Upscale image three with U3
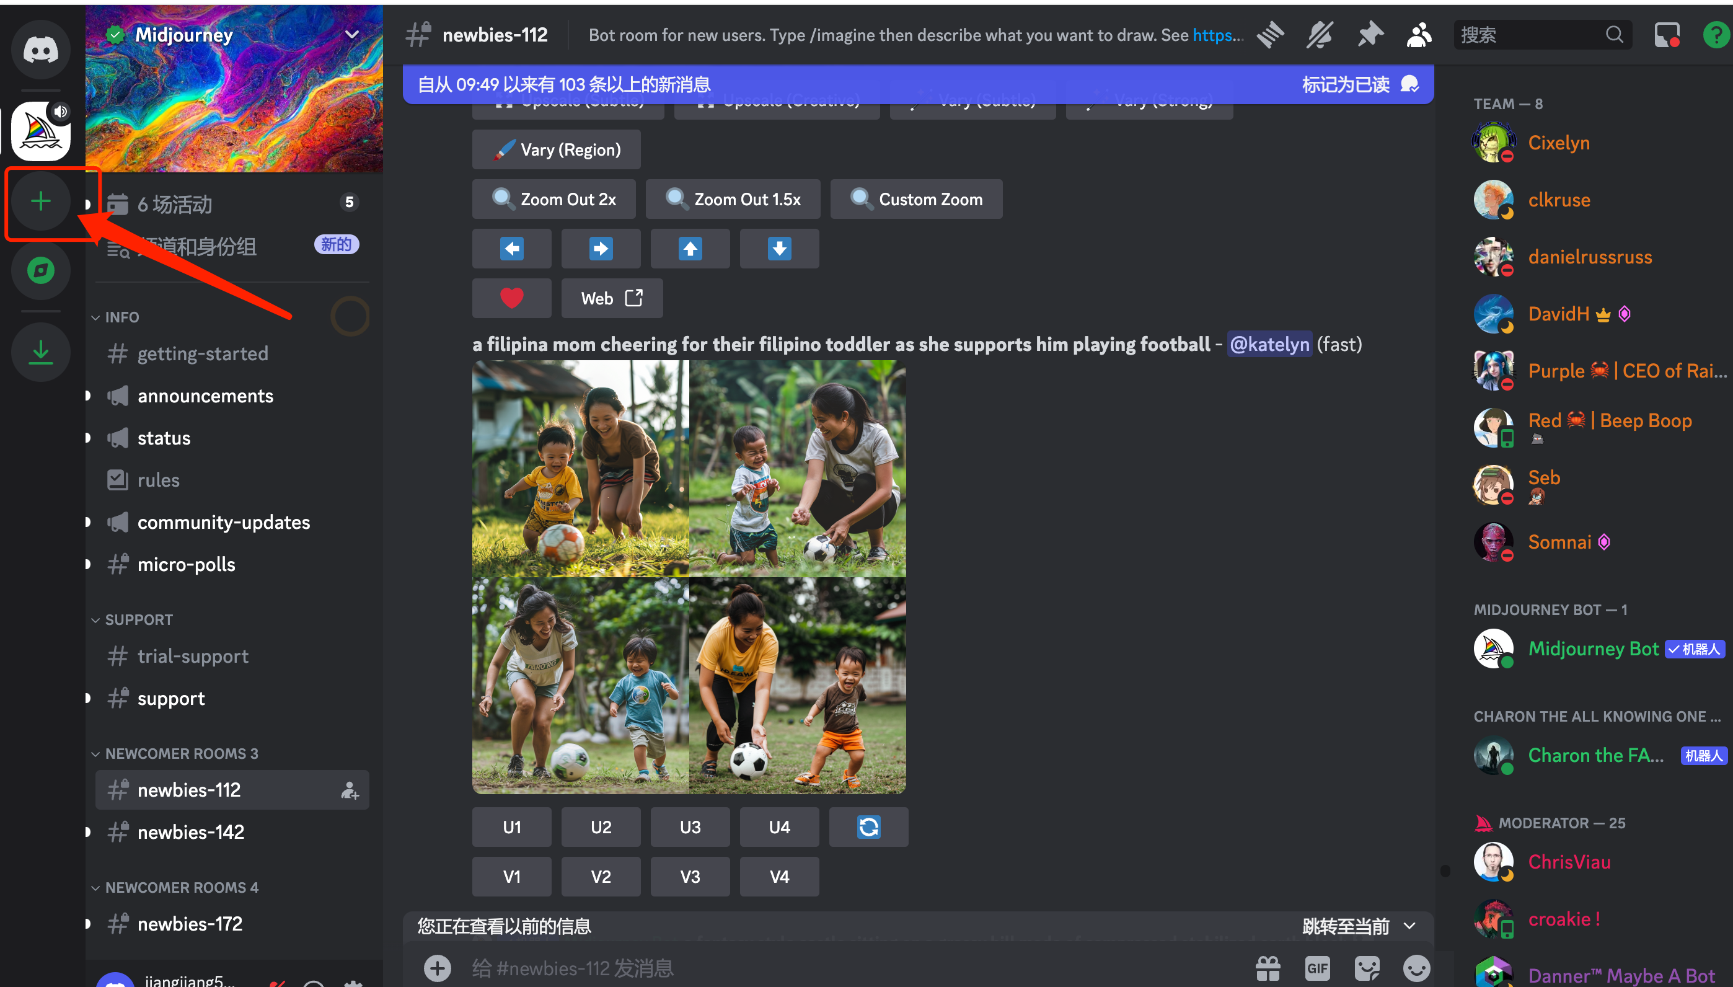This screenshot has height=987, width=1733. click(690, 827)
